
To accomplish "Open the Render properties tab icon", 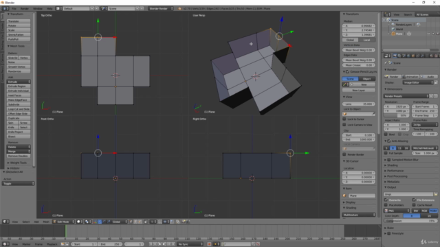I will click(x=395, y=56).
